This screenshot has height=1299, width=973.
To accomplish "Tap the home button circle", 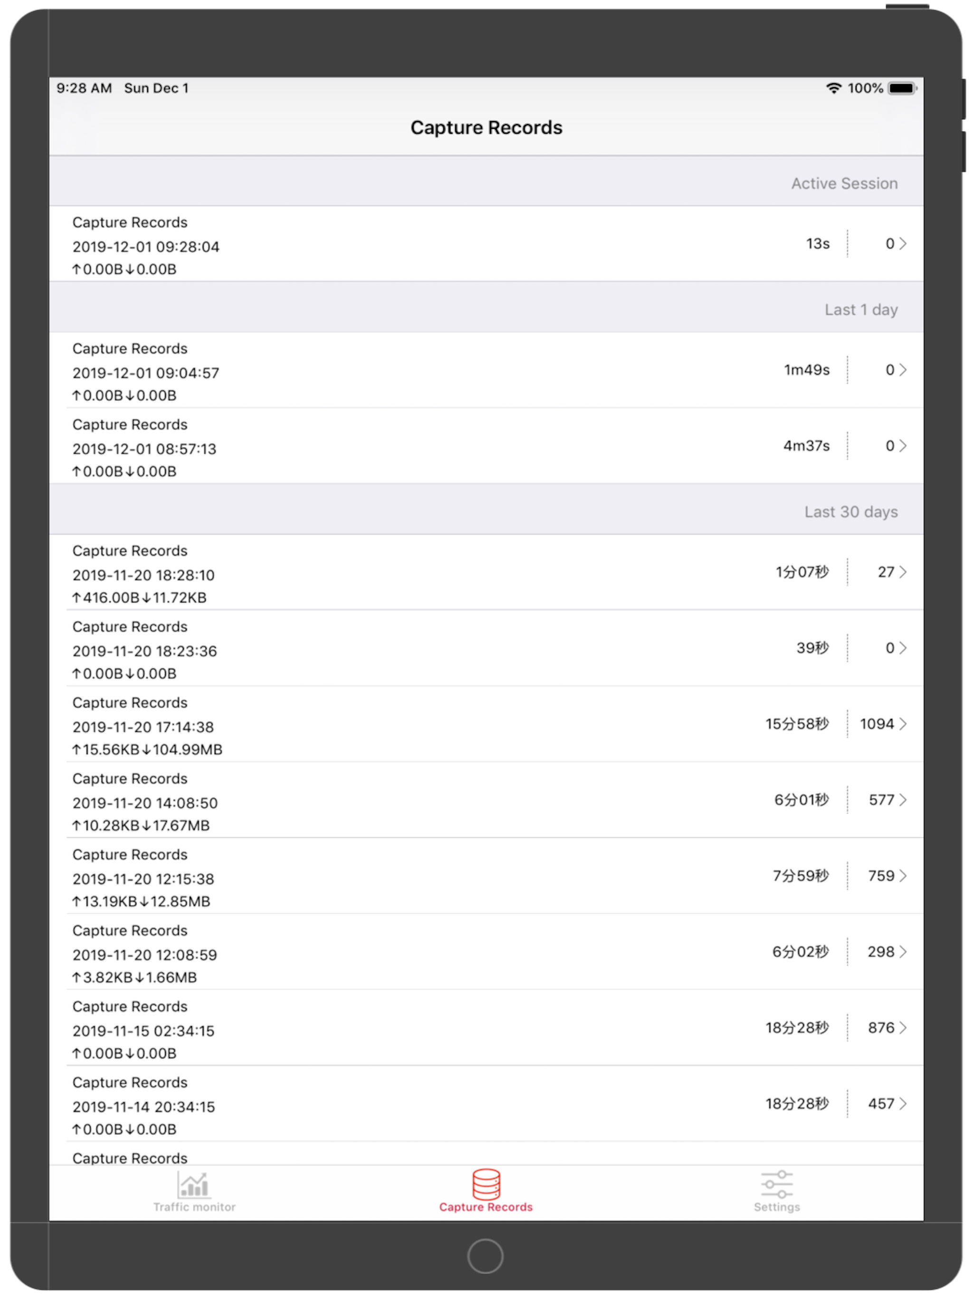I will [486, 1257].
